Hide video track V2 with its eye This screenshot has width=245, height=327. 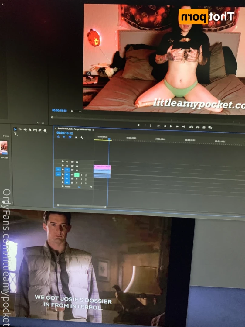point(77,166)
